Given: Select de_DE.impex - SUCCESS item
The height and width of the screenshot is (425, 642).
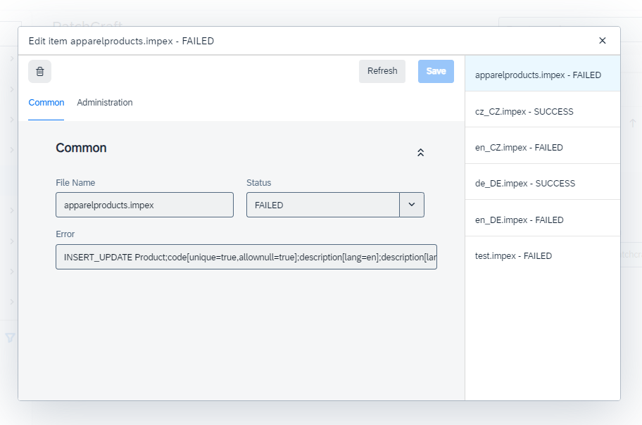Looking at the screenshot, I should (525, 184).
